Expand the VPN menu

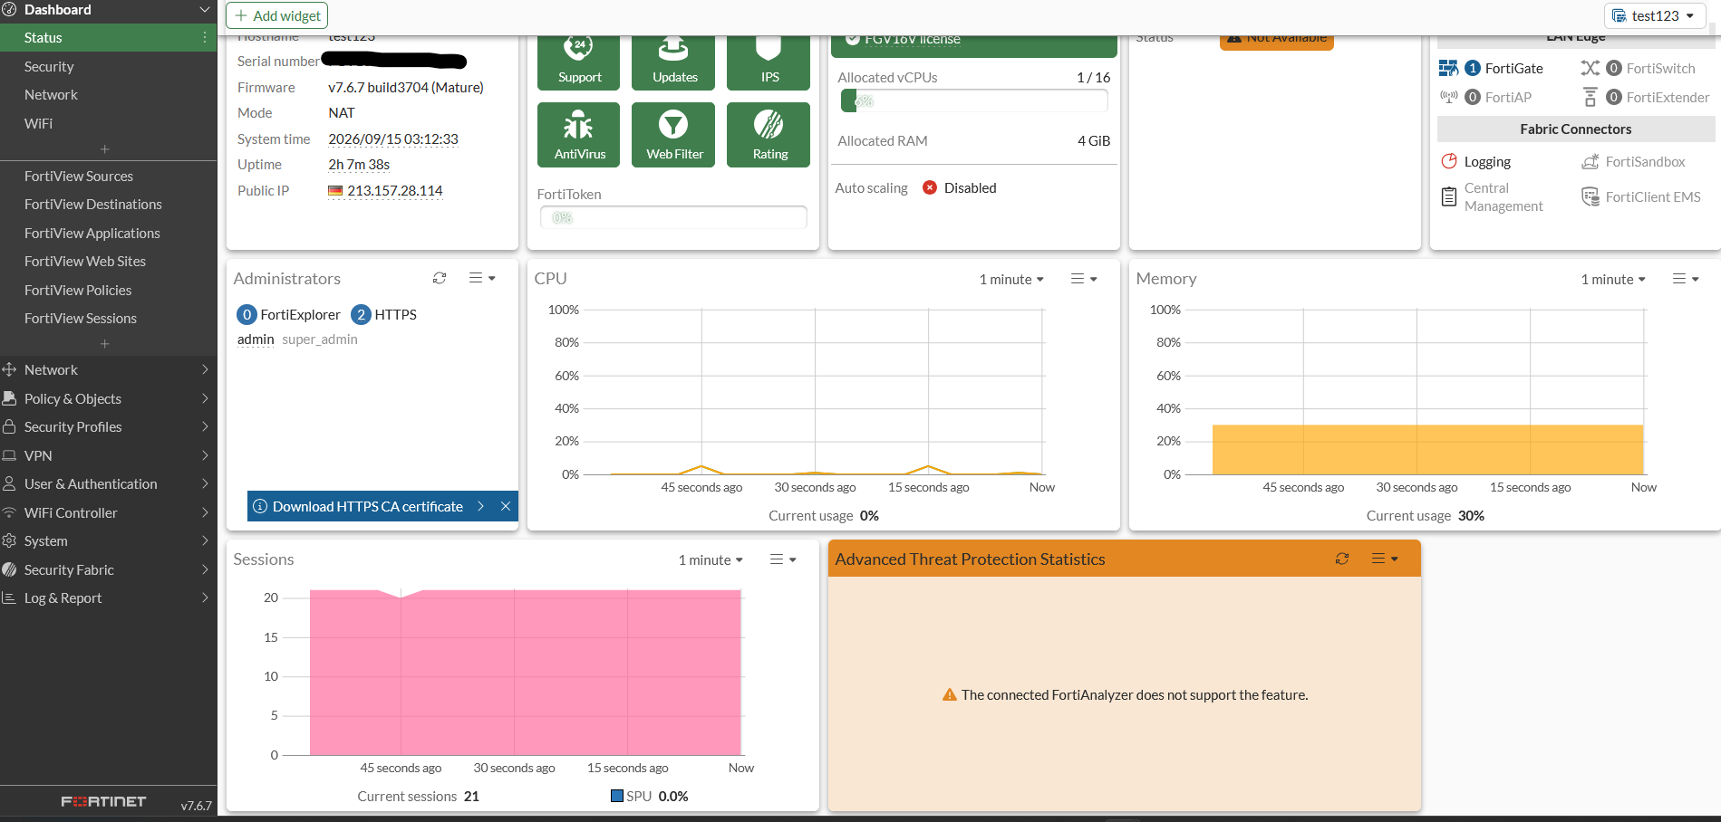click(108, 455)
